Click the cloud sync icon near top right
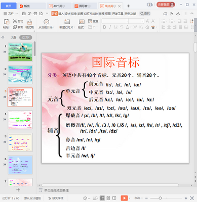The image size is (197, 202). point(165,14)
